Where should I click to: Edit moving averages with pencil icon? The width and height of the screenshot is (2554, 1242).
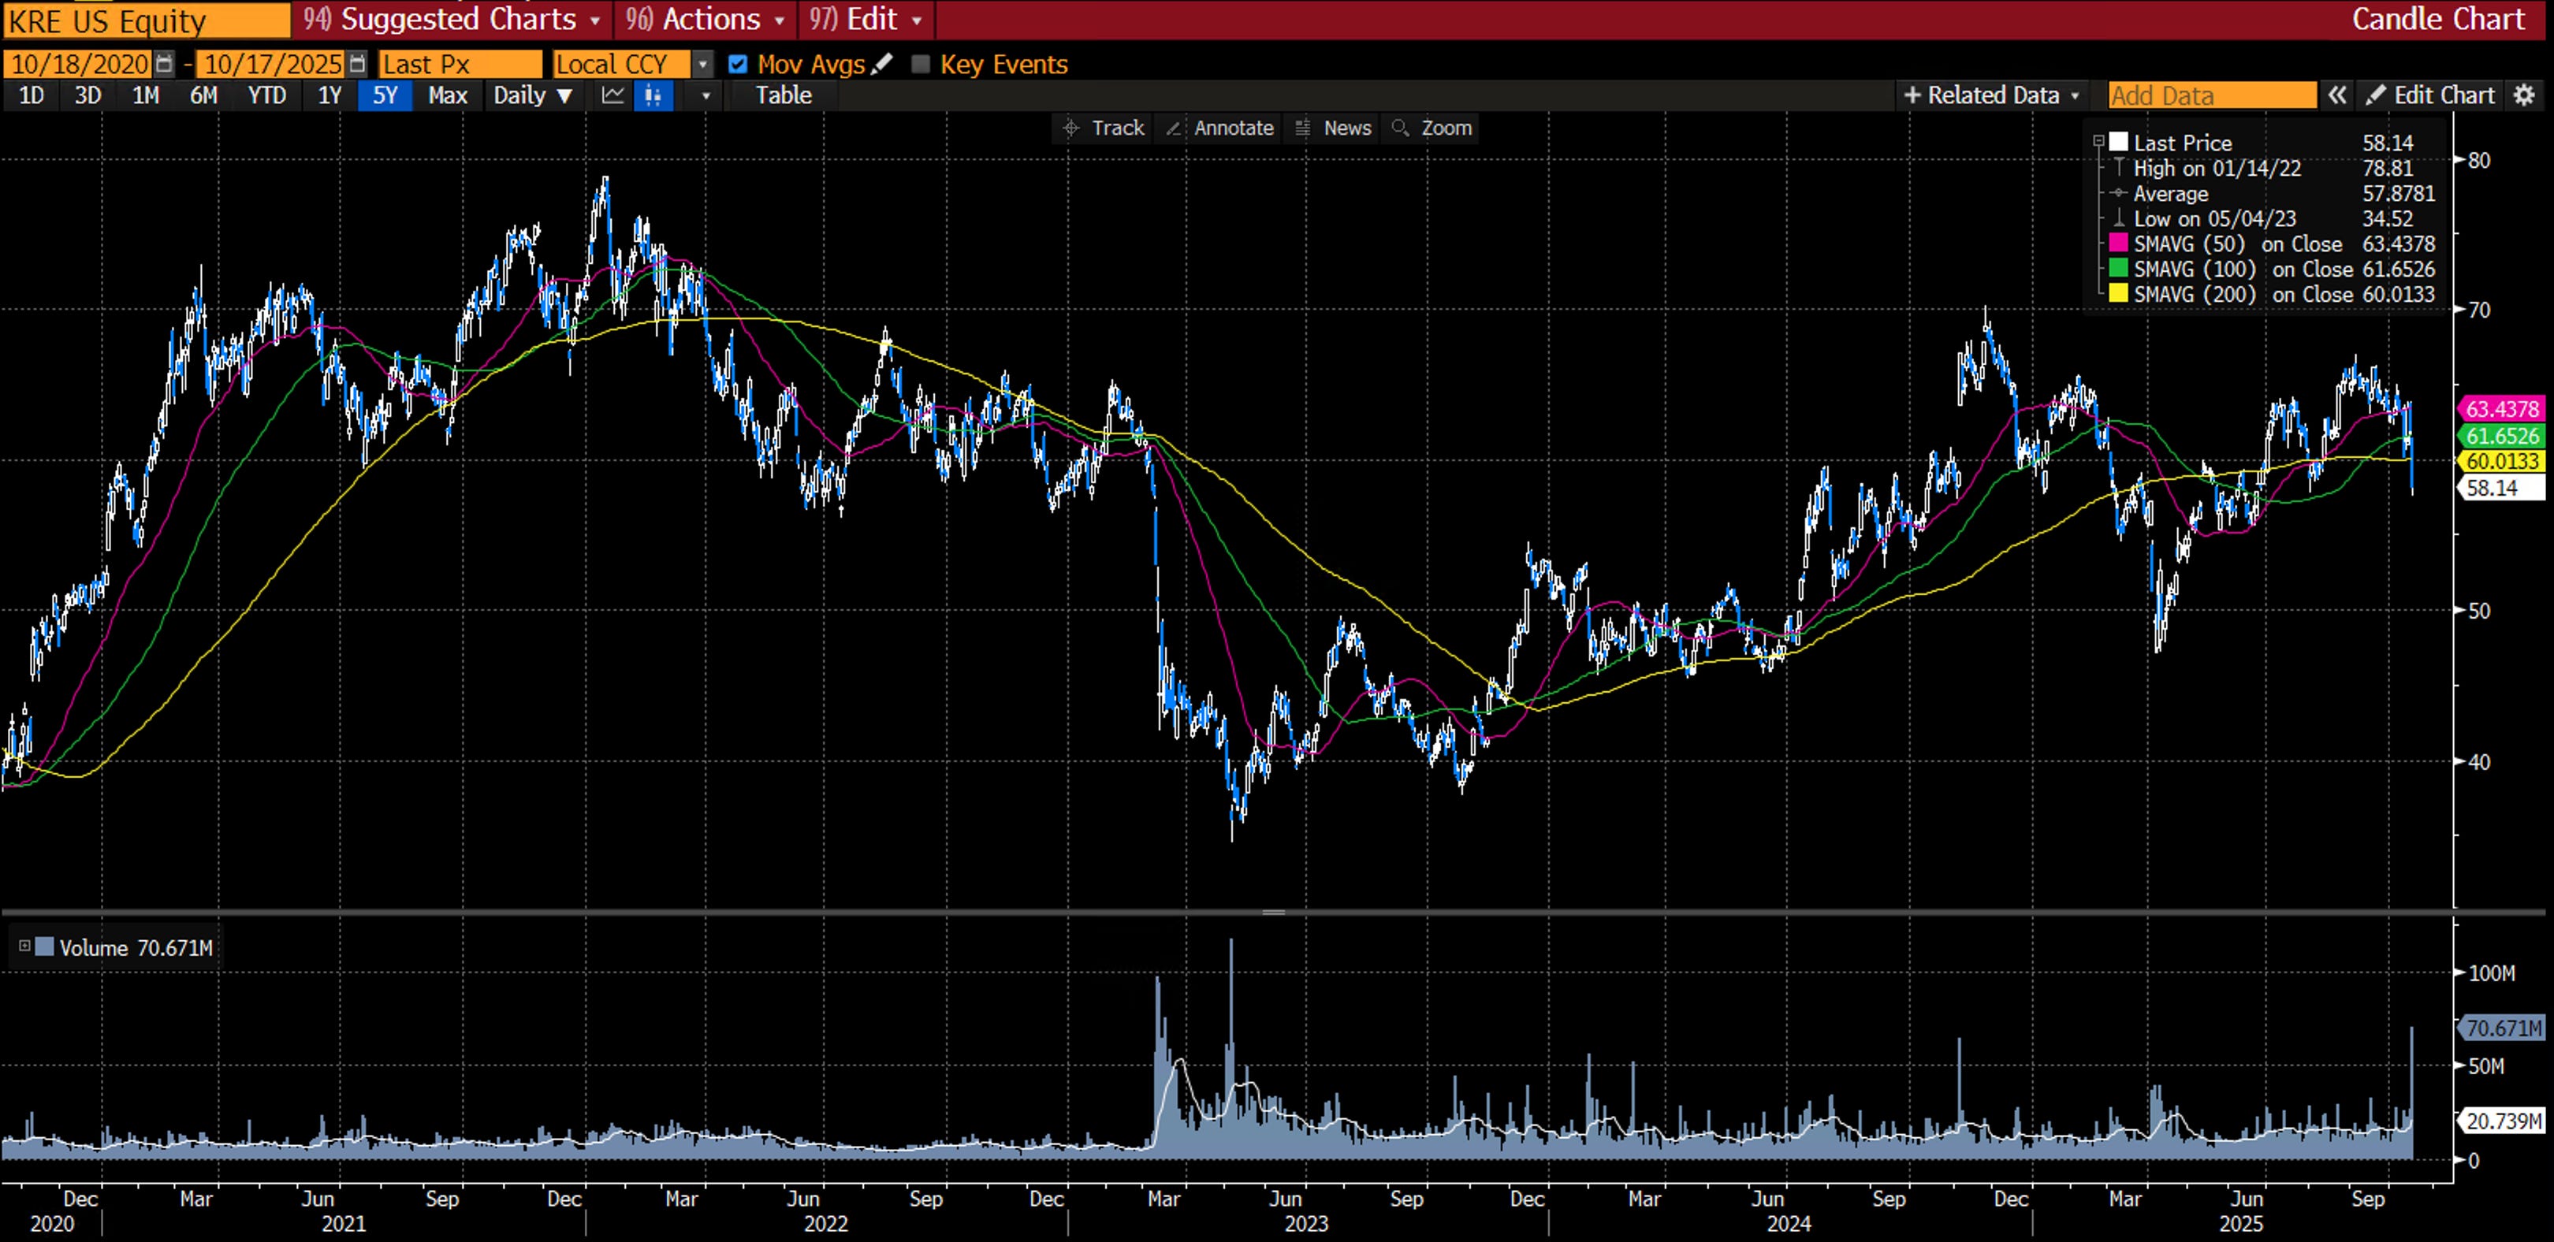pyautogui.click(x=881, y=65)
